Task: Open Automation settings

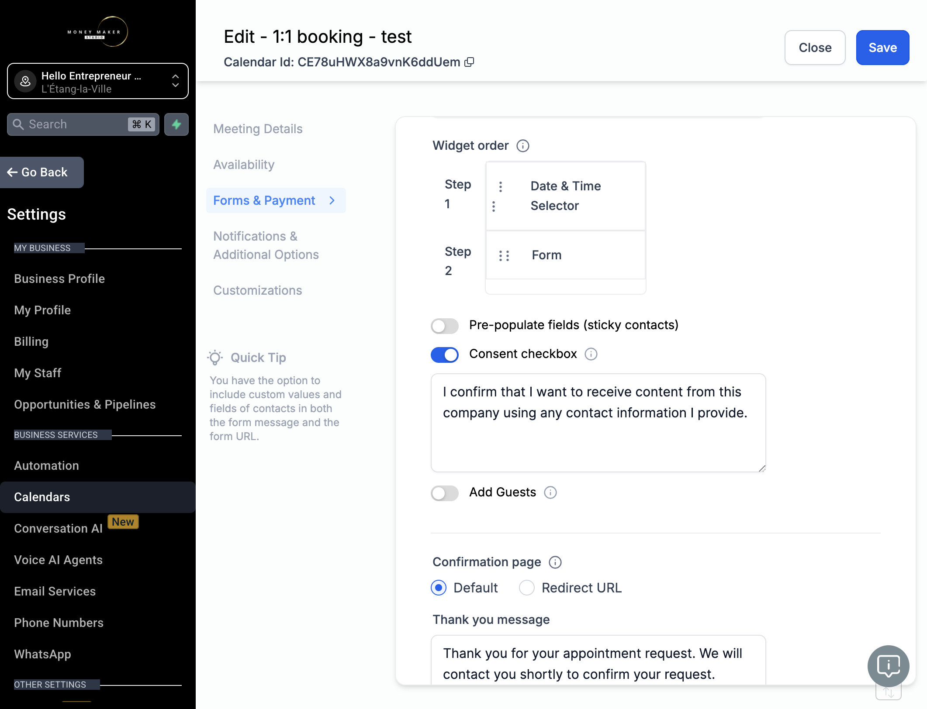Action: click(46, 465)
